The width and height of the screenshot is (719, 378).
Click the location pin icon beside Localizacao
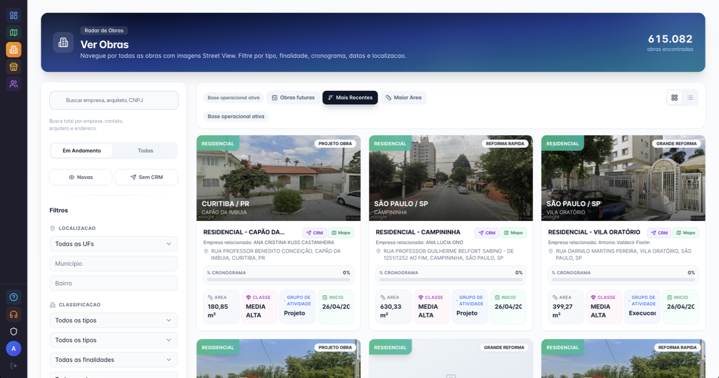(x=53, y=228)
